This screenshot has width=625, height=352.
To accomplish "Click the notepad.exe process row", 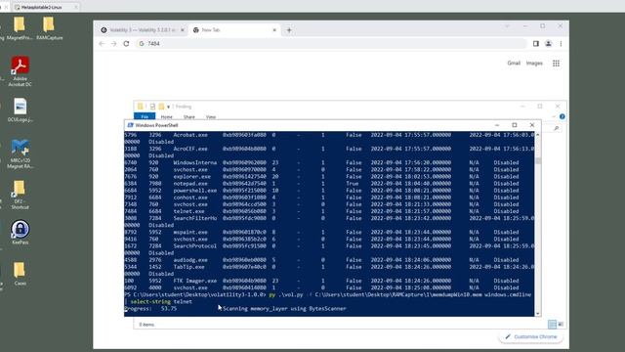I will click(329, 184).
